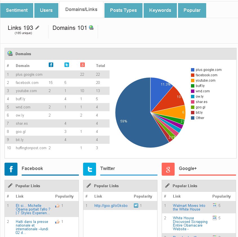Click the Domains 101 heading

[x=70, y=28]
